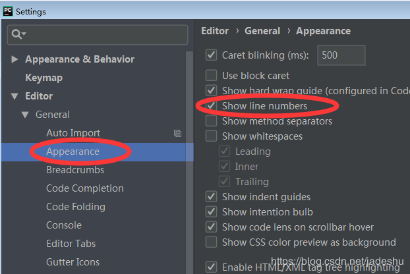This screenshot has height=274, width=410.
Task: Enable Use block caret
Action: point(212,76)
